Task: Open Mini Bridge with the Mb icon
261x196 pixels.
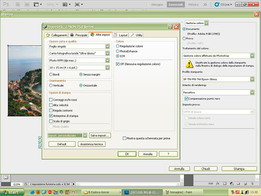Action: tap(27, 5)
